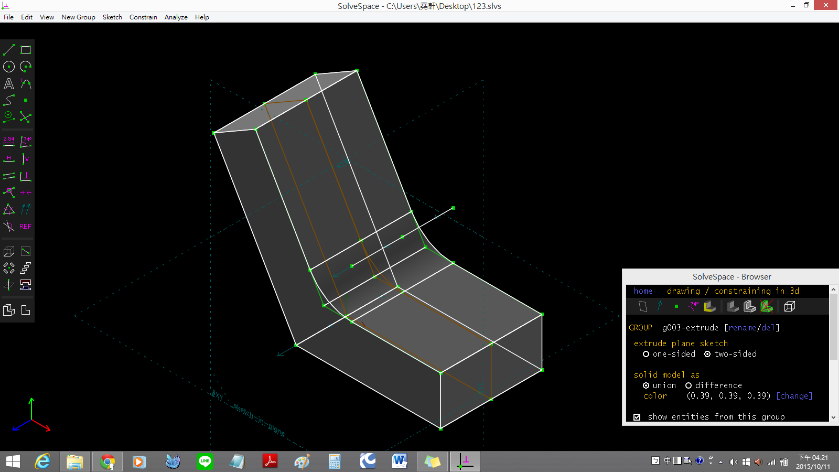Select other supplementary angle tool
This screenshot has width=839, height=472.
(9, 226)
